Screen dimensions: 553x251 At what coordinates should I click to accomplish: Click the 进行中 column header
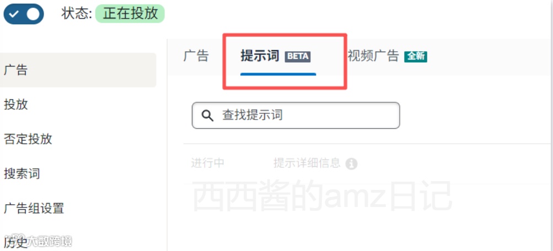(208, 163)
